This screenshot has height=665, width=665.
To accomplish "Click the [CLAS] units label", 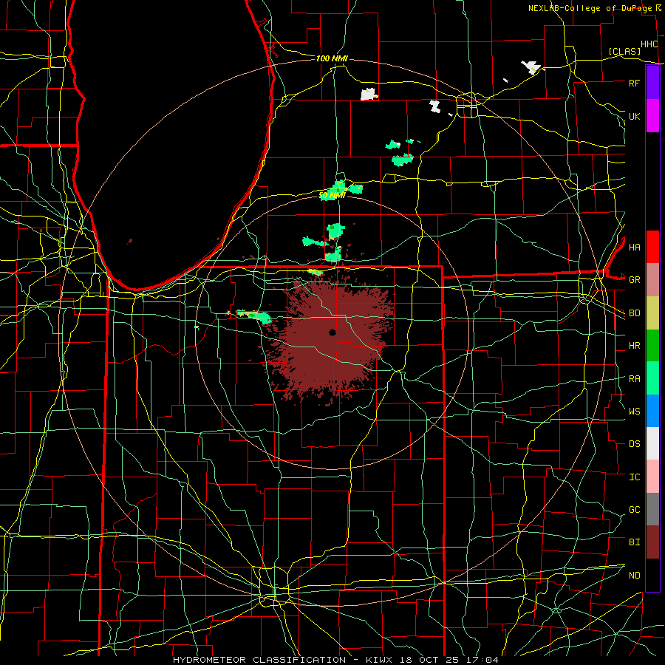I will (x=624, y=51).
